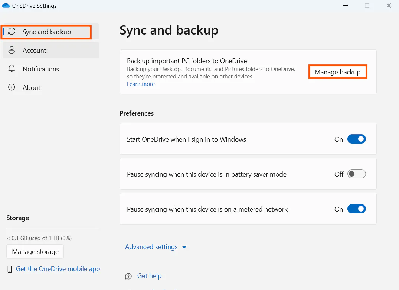
Task: Click the info icon beside About
Action: pyautogui.click(x=12, y=87)
